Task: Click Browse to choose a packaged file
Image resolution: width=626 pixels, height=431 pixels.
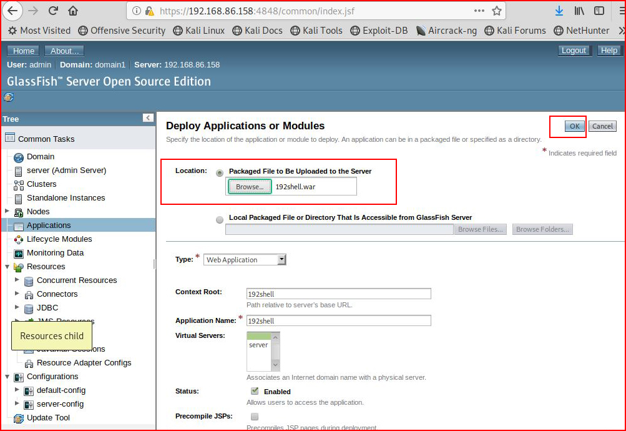Action: point(250,187)
